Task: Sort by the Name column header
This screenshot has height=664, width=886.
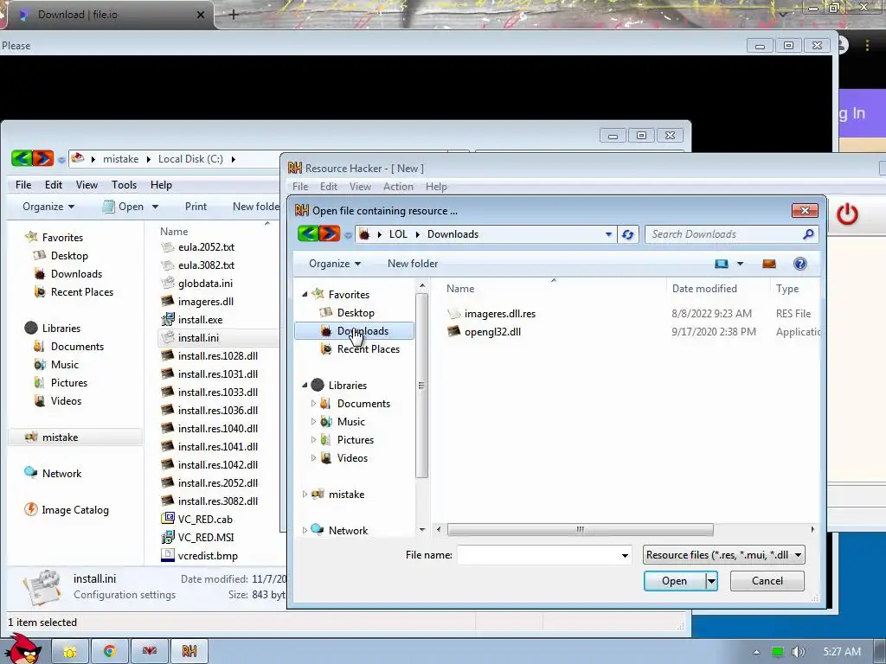Action: [460, 289]
